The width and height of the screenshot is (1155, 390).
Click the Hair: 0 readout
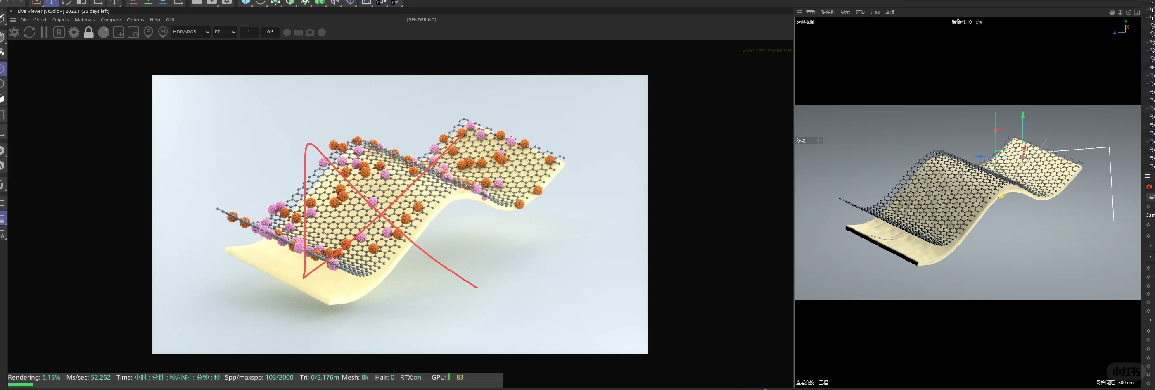click(x=385, y=378)
